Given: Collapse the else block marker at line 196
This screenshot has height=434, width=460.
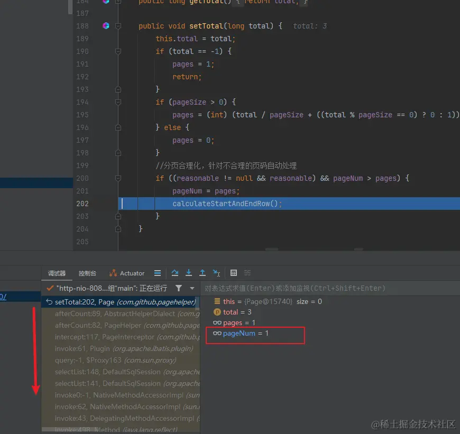Looking at the screenshot, I should (118, 127).
